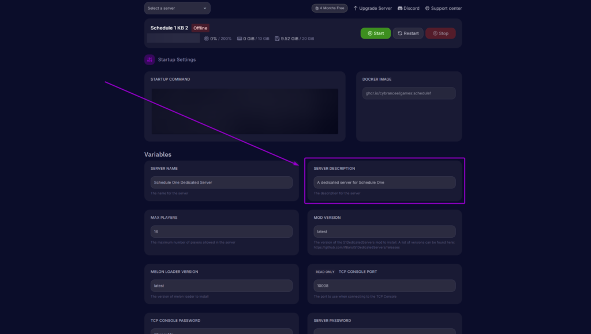This screenshot has width=591, height=334.
Task: Click the Upgrade Server arrow icon
Action: click(356, 8)
